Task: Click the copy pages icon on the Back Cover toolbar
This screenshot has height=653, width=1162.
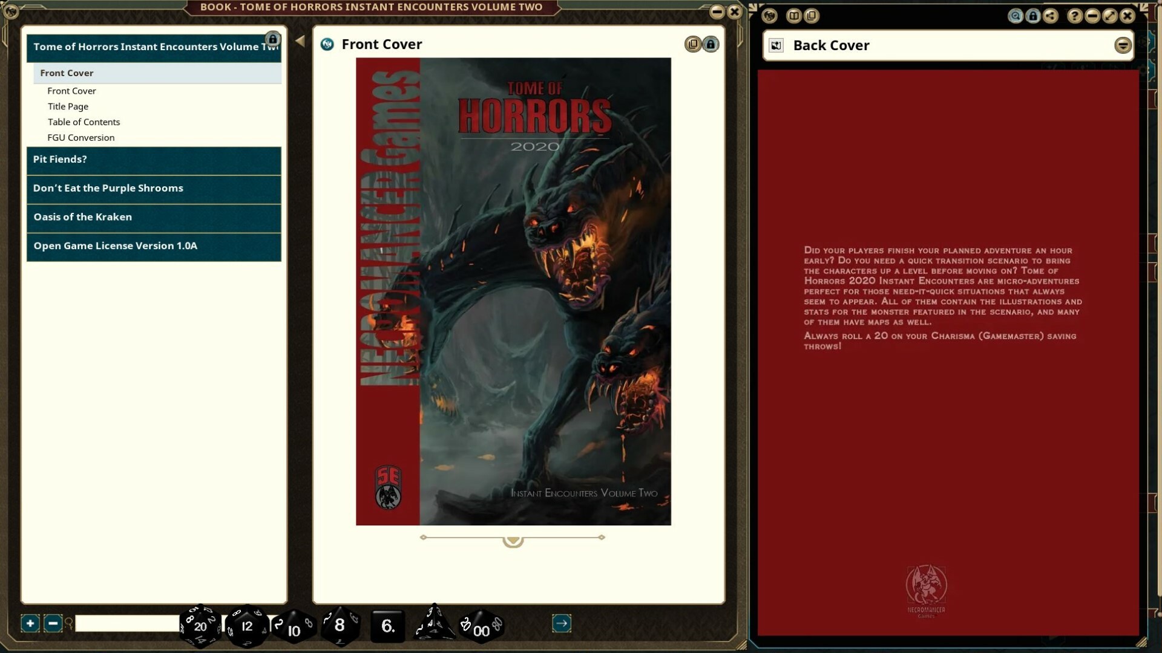Action: [812, 15]
